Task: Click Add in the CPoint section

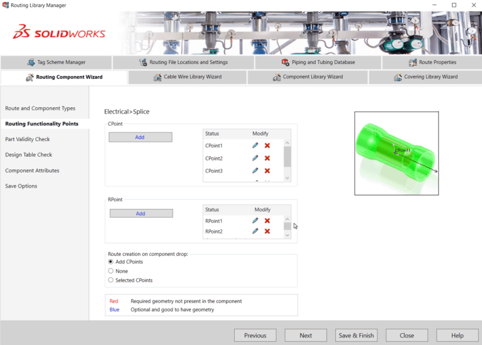Action: (x=141, y=137)
